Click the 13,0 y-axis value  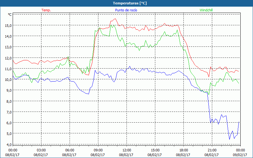point(9,47)
